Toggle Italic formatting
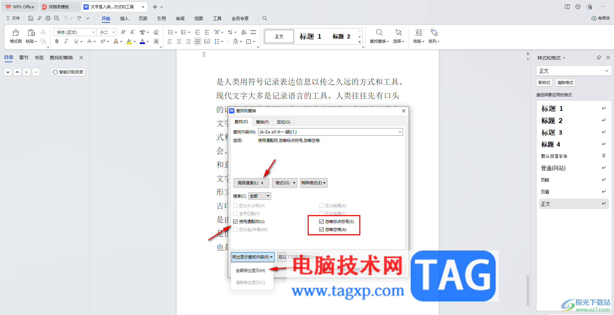Viewport: 614px width, 315px height. (66, 41)
